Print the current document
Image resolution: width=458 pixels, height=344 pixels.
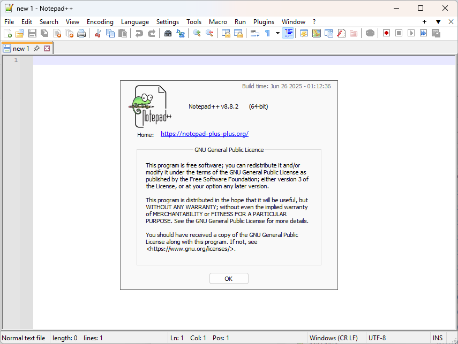81,33
